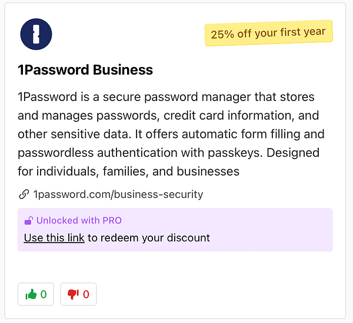Click the purple unlocked padlock icon
The width and height of the screenshot is (353, 323).
pyautogui.click(x=28, y=221)
